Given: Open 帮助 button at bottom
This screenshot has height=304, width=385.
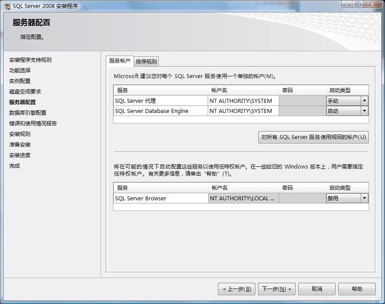Looking at the screenshot, I should click(357, 289).
